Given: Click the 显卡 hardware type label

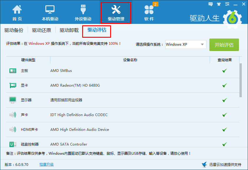Looking at the screenshot, I should pyautogui.click(x=24, y=85).
